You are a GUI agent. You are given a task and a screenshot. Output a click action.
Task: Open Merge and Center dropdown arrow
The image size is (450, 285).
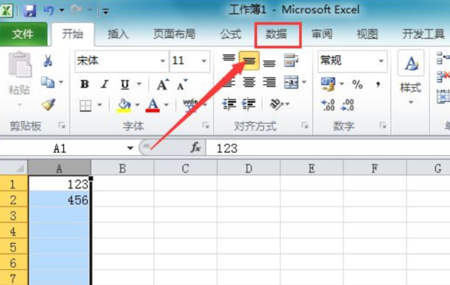[x=304, y=83]
